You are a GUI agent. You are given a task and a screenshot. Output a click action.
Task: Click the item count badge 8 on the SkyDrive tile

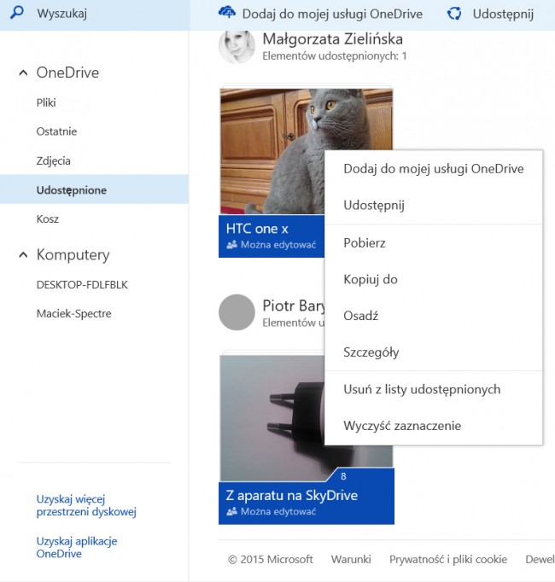(x=343, y=476)
